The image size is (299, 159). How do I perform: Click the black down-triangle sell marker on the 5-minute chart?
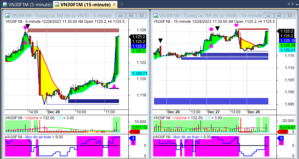coord(28,26)
